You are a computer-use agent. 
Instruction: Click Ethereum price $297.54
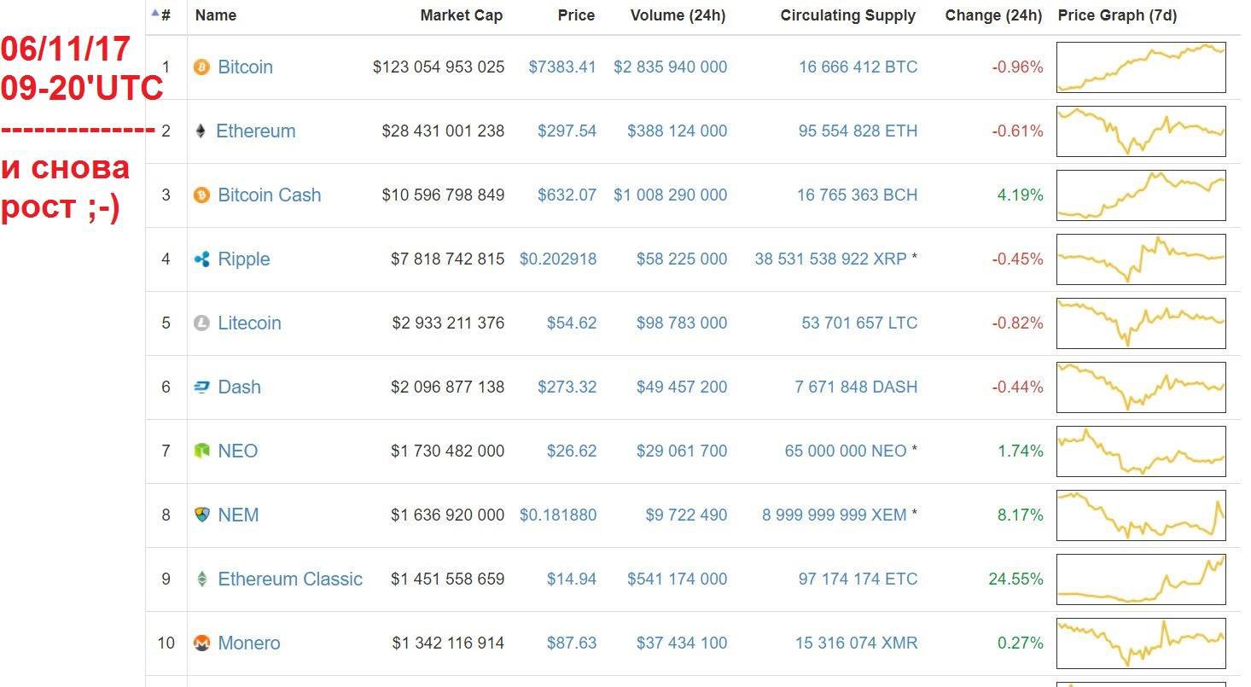tap(567, 131)
